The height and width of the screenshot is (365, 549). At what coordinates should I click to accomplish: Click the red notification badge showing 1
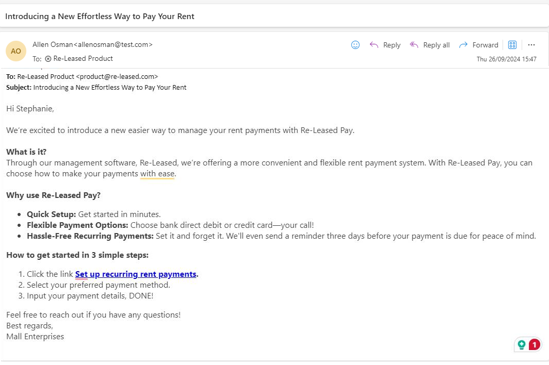[535, 344]
